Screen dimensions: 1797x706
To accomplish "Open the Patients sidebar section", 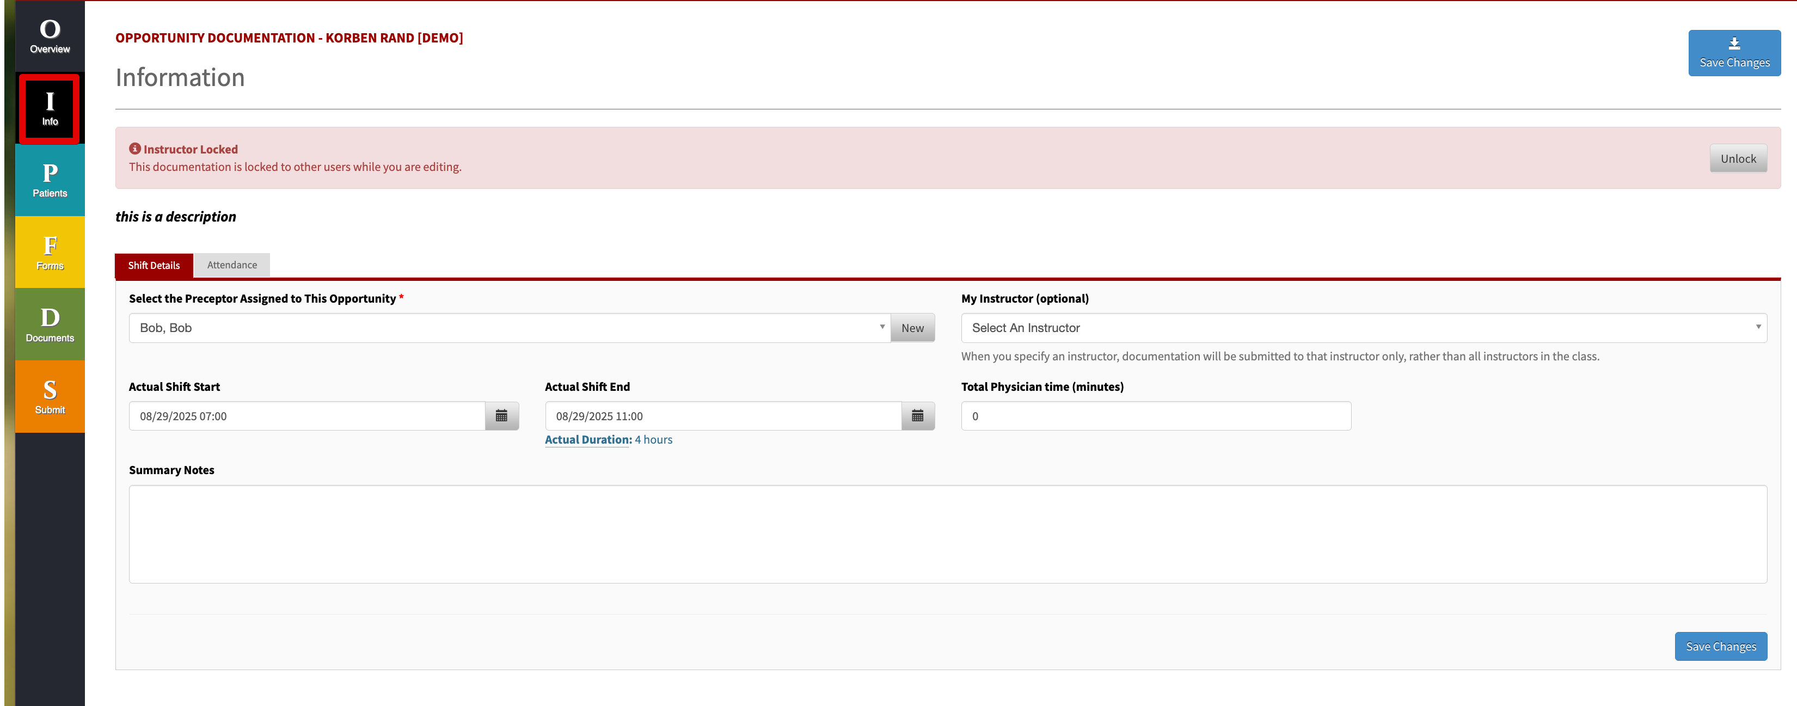I will pyautogui.click(x=50, y=181).
